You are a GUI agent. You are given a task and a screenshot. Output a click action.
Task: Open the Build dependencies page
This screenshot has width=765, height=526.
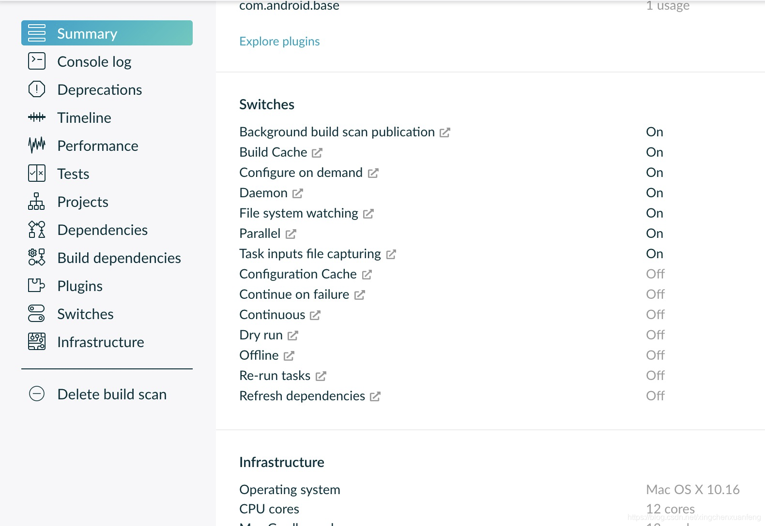119,258
